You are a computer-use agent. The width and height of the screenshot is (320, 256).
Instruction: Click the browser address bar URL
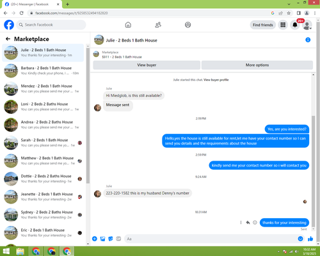coord(72,13)
